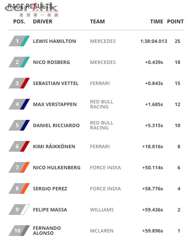This screenshot has width=190, height=244.
Task: Click the position 9 white Williams badge
Action: tap(19, 210)
